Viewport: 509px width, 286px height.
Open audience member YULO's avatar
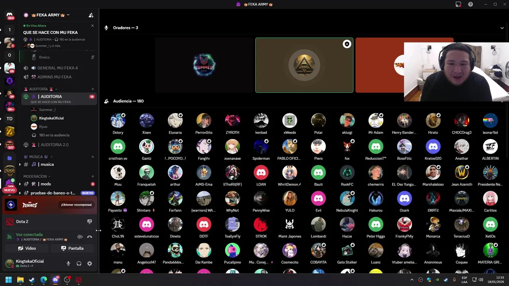tap(289, 199)
